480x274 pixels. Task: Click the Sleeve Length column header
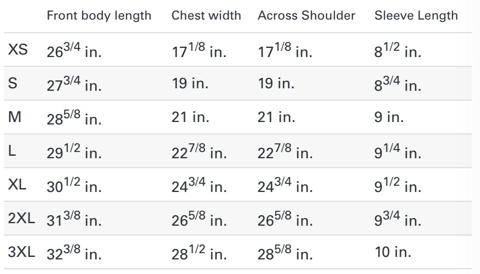[x=416, y=15]
